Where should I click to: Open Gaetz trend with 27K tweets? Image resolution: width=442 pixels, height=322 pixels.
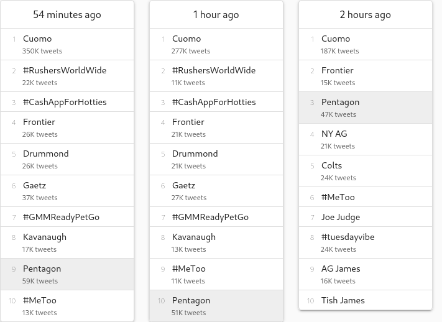tap(216, 191)
